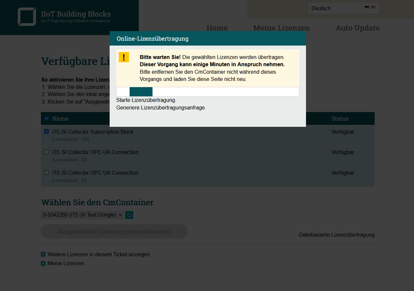Image resolution: width=414 pixels, height=291 pixels.
Task: Open the Deutsch language dropdown
Action: click(343, 8)
